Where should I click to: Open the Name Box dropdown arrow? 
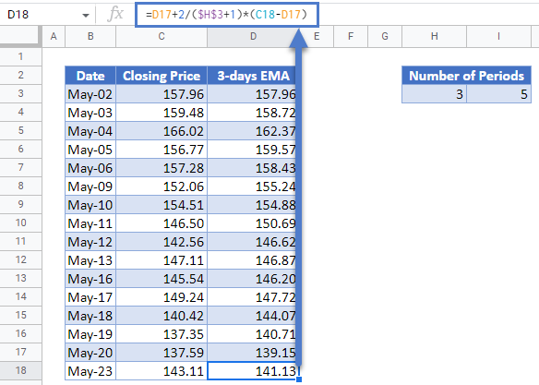coord(86,15)
